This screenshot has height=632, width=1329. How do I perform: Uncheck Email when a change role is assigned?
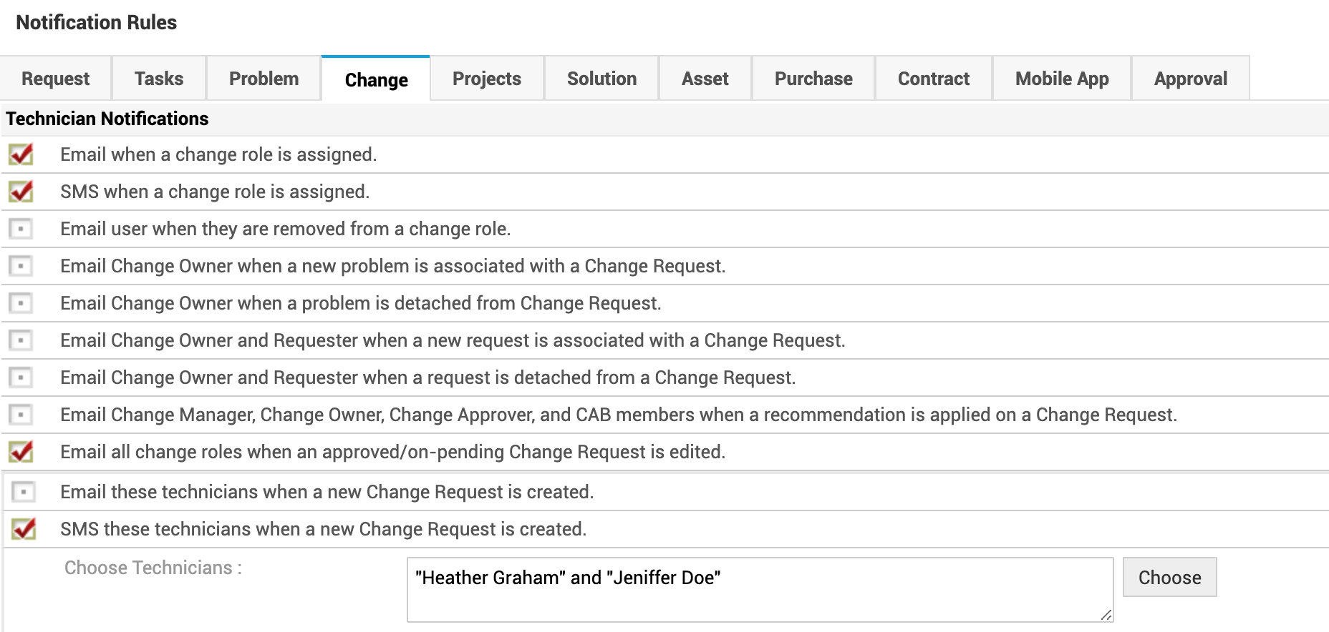(x=21, y=154)
